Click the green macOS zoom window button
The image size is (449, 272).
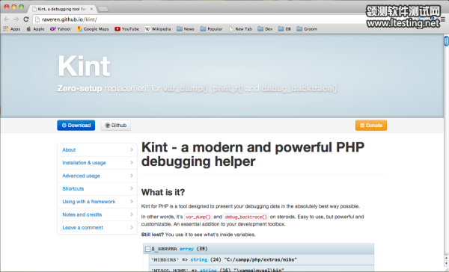tap(21, 7)
